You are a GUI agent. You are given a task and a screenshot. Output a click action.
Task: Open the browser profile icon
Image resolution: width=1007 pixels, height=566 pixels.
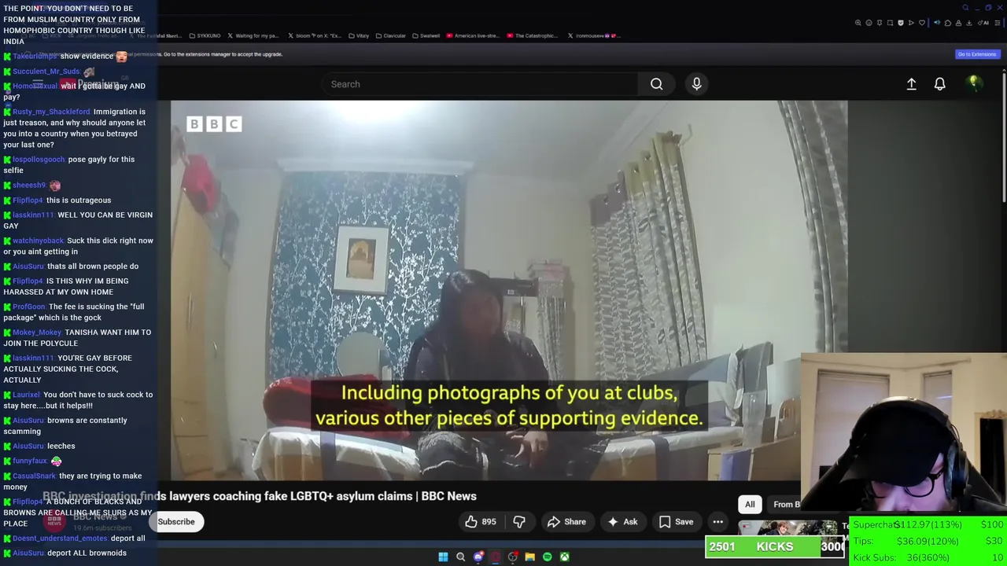(958, 23)
